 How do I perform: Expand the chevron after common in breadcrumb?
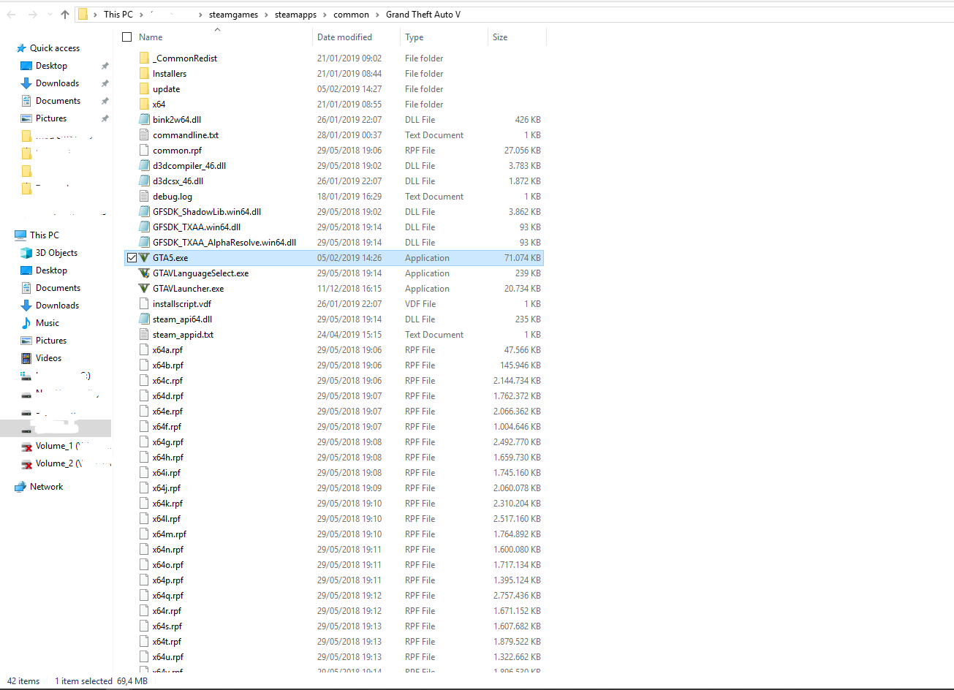(377, 15)
